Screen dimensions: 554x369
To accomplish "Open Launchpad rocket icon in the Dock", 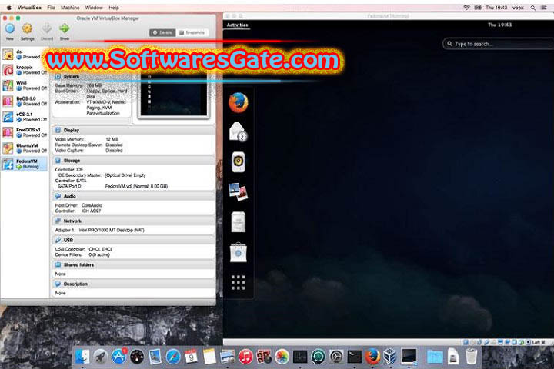I will pyautogui.click(x=101, y=357).
